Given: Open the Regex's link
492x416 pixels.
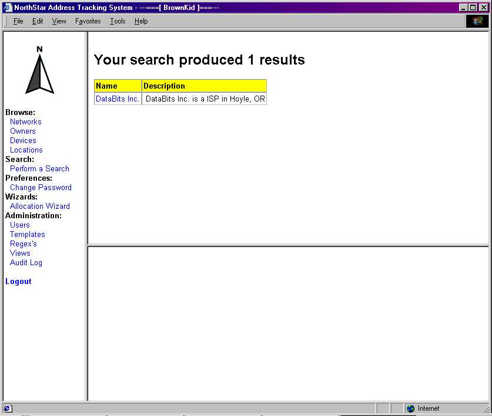Looking at the screenshot, I should (x=24, y=243).
